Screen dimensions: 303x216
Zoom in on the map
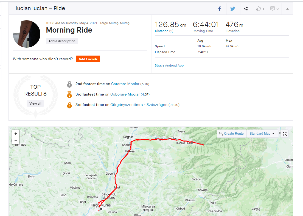coord(16,134)
